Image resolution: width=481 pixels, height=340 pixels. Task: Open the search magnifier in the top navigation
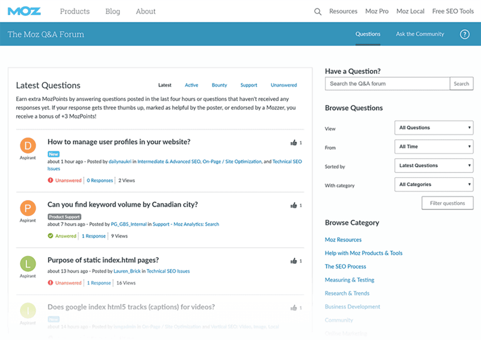click(318, 11)
